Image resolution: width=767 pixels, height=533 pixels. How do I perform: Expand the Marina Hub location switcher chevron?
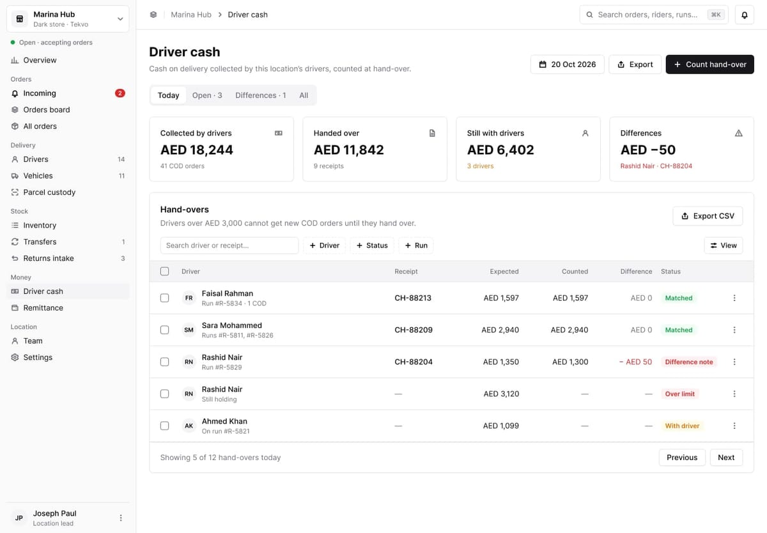click(x=120, y=19)
